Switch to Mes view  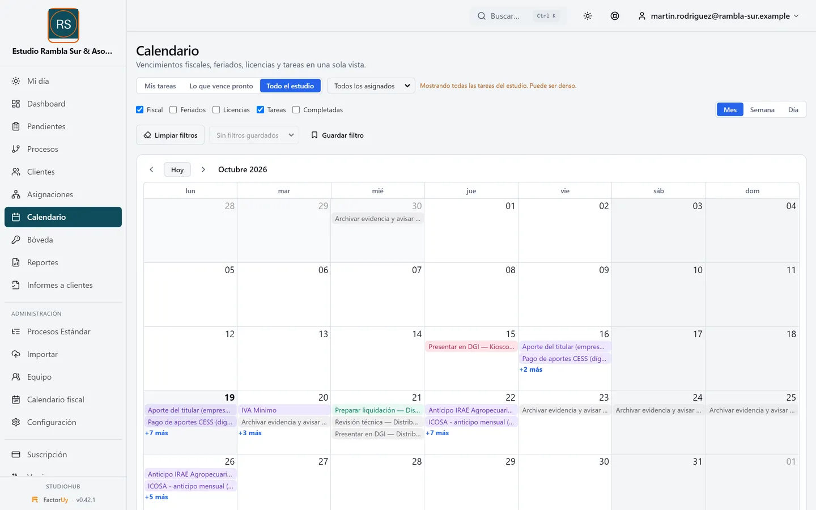(730, 110)
